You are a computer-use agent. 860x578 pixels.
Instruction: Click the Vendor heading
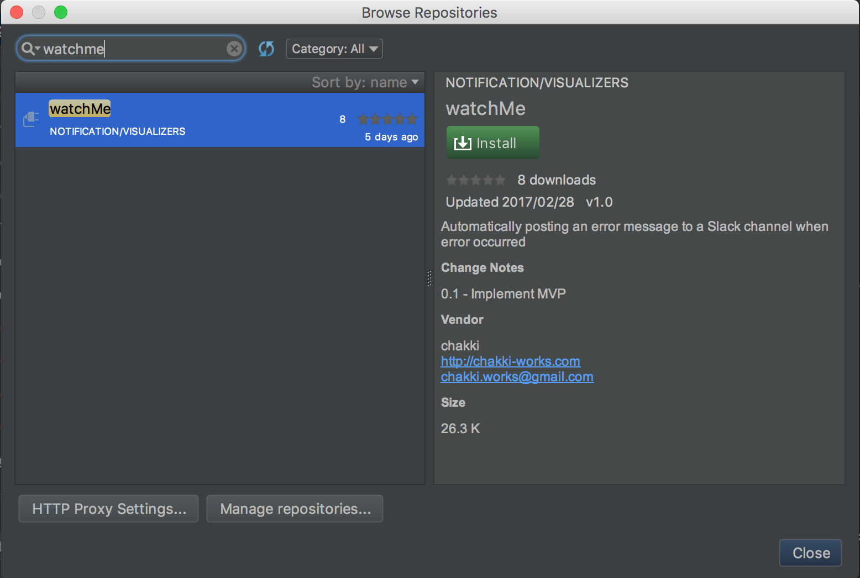coord(462,320)
